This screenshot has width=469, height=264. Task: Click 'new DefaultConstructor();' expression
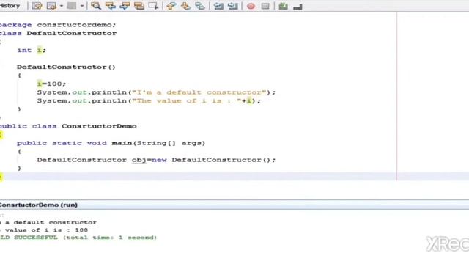213,160
